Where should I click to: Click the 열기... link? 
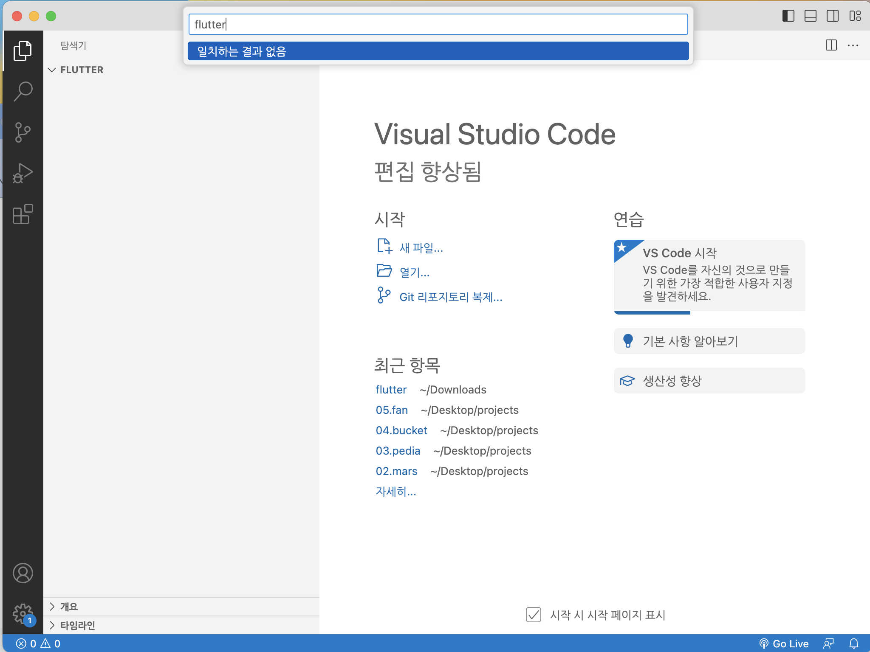coord(415,272)
